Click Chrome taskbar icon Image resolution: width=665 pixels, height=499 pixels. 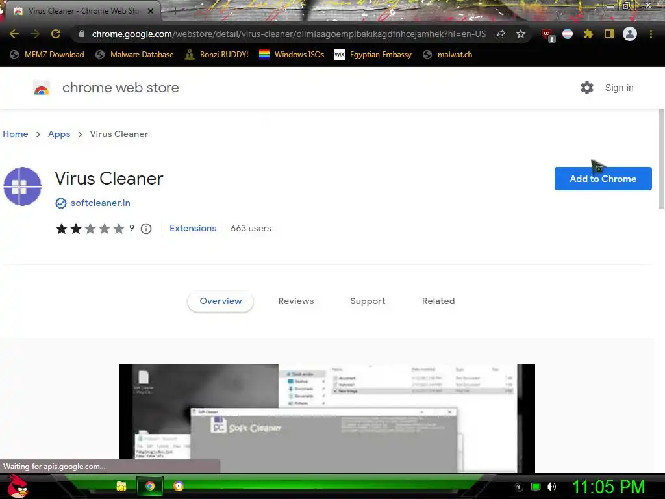(150, 486)
